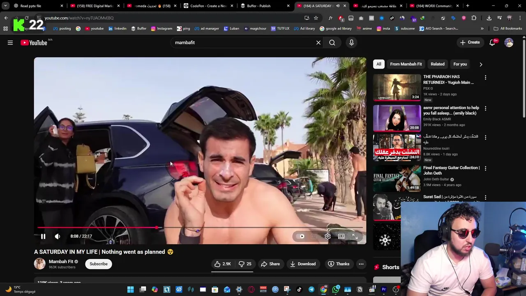Open options for Pharaoh Yugioh video
The width and height of the screenshot is (526, 296).
click(485, 78)
